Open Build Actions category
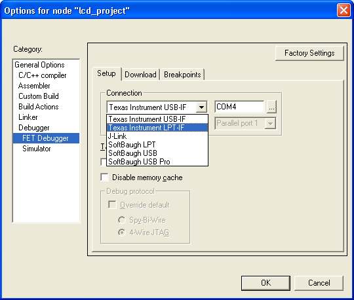Screen dimensions: 354x300 point(39,107)
